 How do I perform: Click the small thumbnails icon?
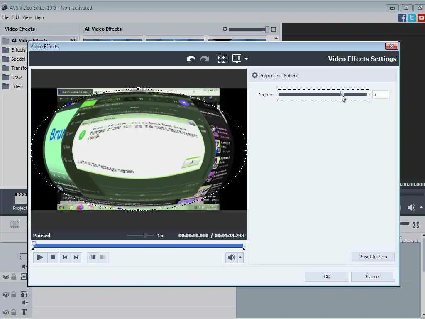pyautogui.click(x=225, y=29)
